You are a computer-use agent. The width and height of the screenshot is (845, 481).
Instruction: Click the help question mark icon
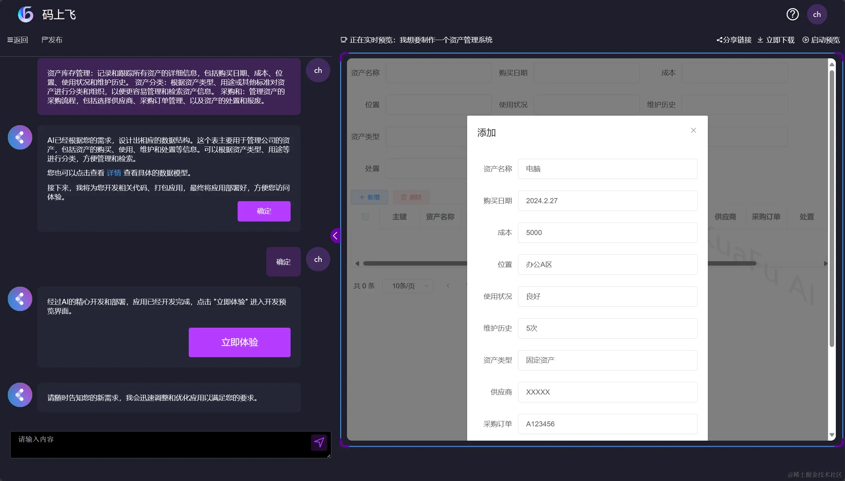click(x=792, y=15)
